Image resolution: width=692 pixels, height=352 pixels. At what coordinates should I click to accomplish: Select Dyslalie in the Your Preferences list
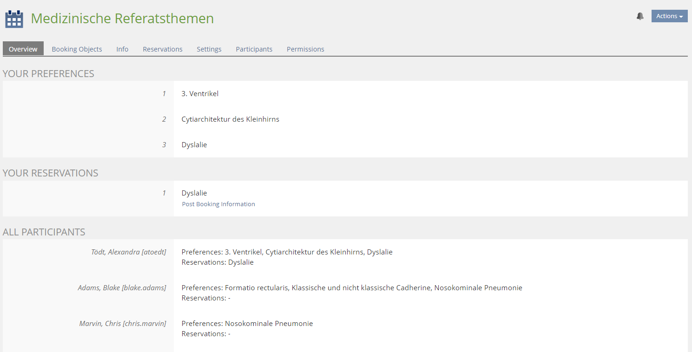click(x=194, y=145)
